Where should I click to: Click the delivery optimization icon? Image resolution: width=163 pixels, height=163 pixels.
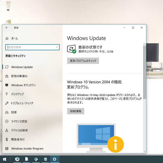7,76
